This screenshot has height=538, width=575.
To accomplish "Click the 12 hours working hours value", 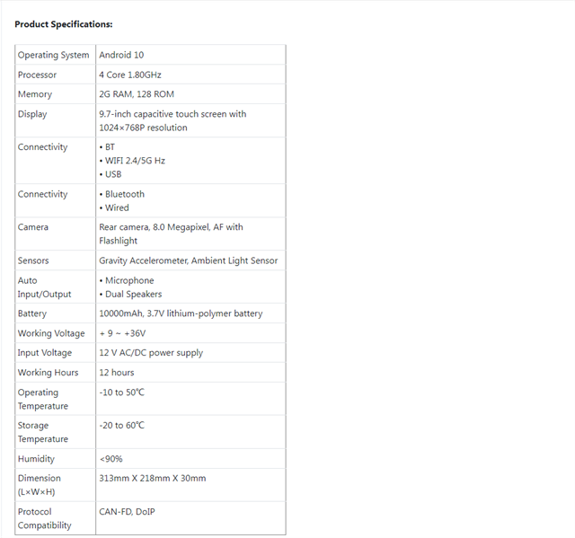I will tap(117, 373).
